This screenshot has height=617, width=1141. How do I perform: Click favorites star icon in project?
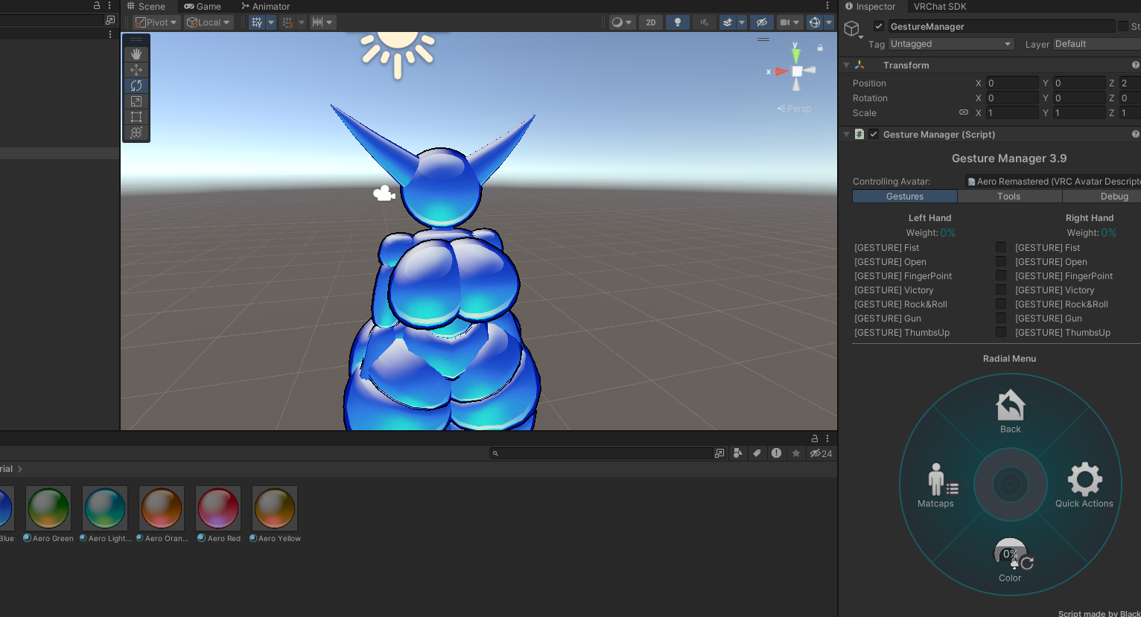click(x=796, y=453)
